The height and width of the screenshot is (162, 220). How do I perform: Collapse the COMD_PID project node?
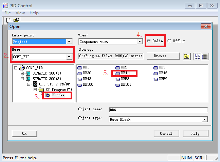pyautogui.click(x=16, y=68)
